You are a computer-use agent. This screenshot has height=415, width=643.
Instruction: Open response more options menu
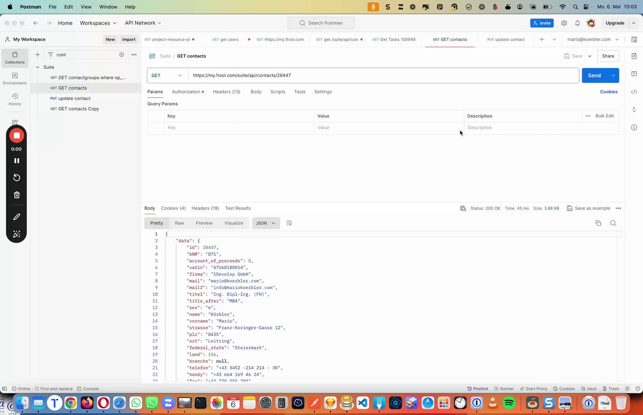pos(618,208)
